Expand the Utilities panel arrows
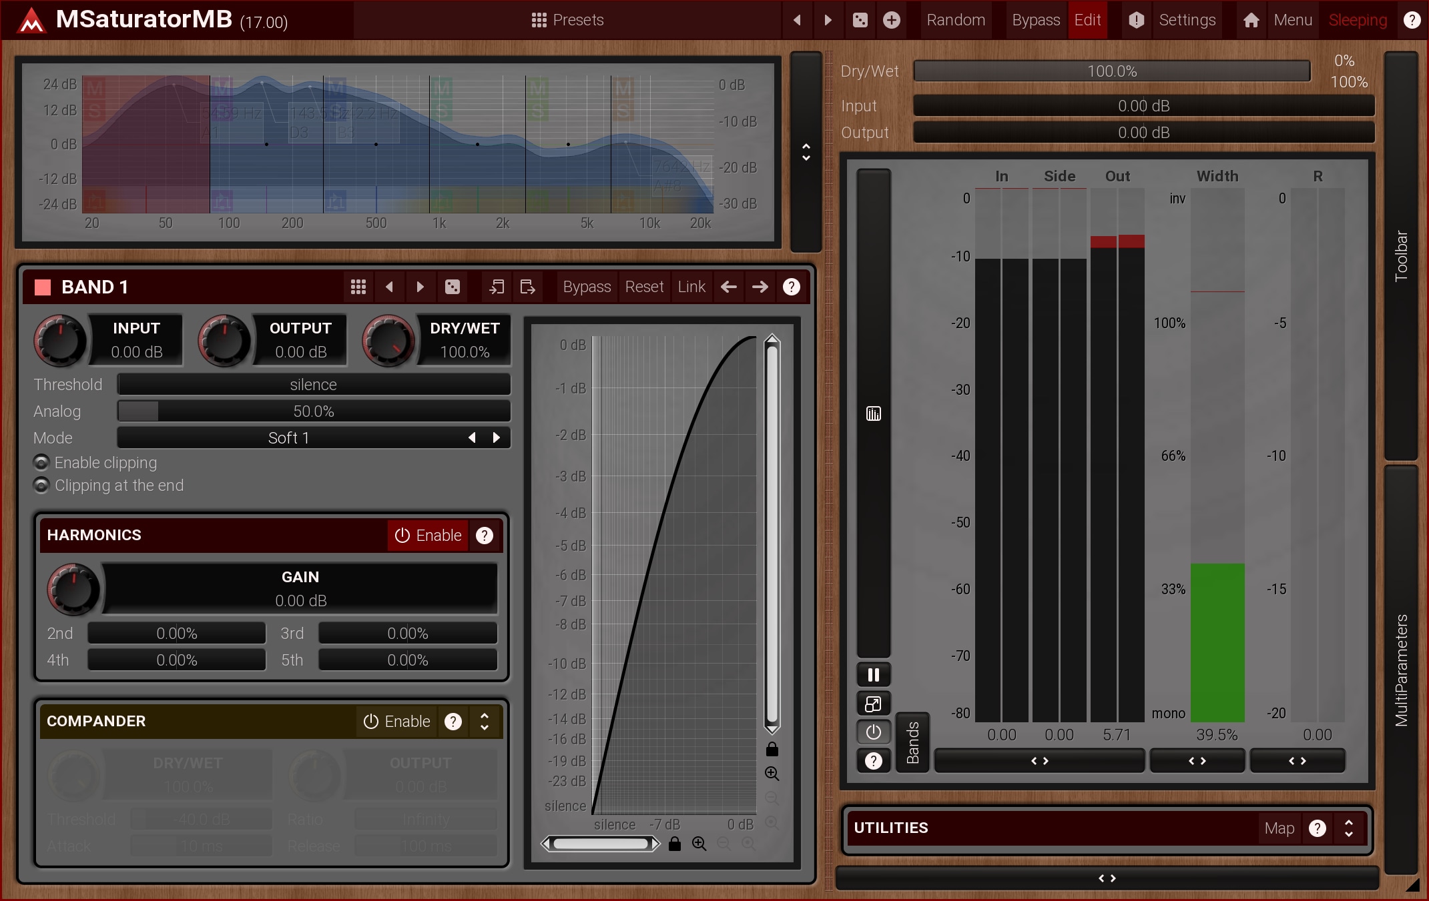 1349,828
